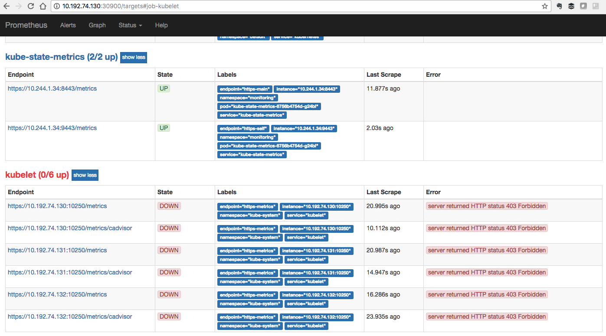Bookmark the page via the star icon
The height and width of the screenshot is (336, 606).
point(544,6)
